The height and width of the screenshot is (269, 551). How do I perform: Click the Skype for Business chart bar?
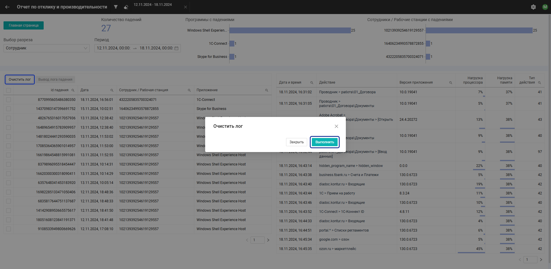pyautogui.click(x=232, y=57)
